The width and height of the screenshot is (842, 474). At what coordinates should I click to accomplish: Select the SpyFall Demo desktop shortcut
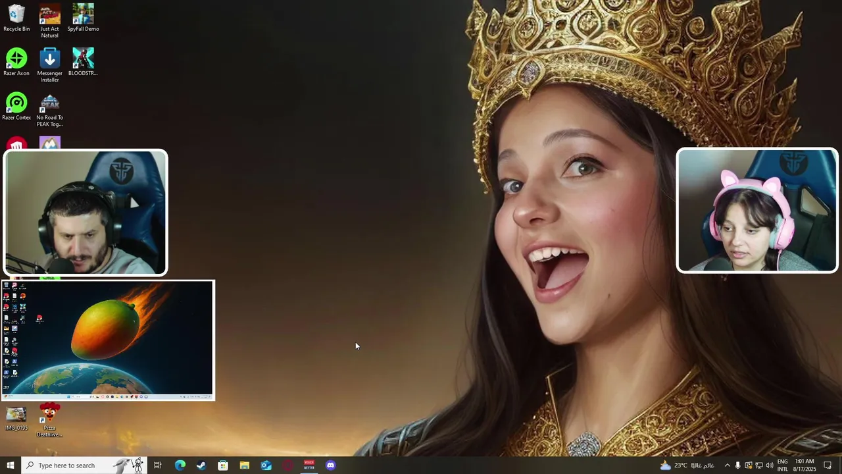83,18
